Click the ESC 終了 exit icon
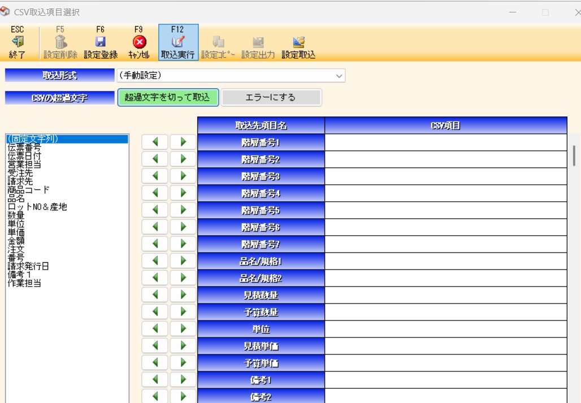Screen dimensions: 581x403 pos(17,42)
